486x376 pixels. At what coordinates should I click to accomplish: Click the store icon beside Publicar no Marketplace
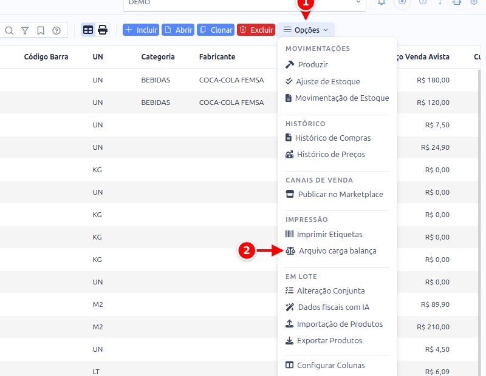click(x=290, y=194)
